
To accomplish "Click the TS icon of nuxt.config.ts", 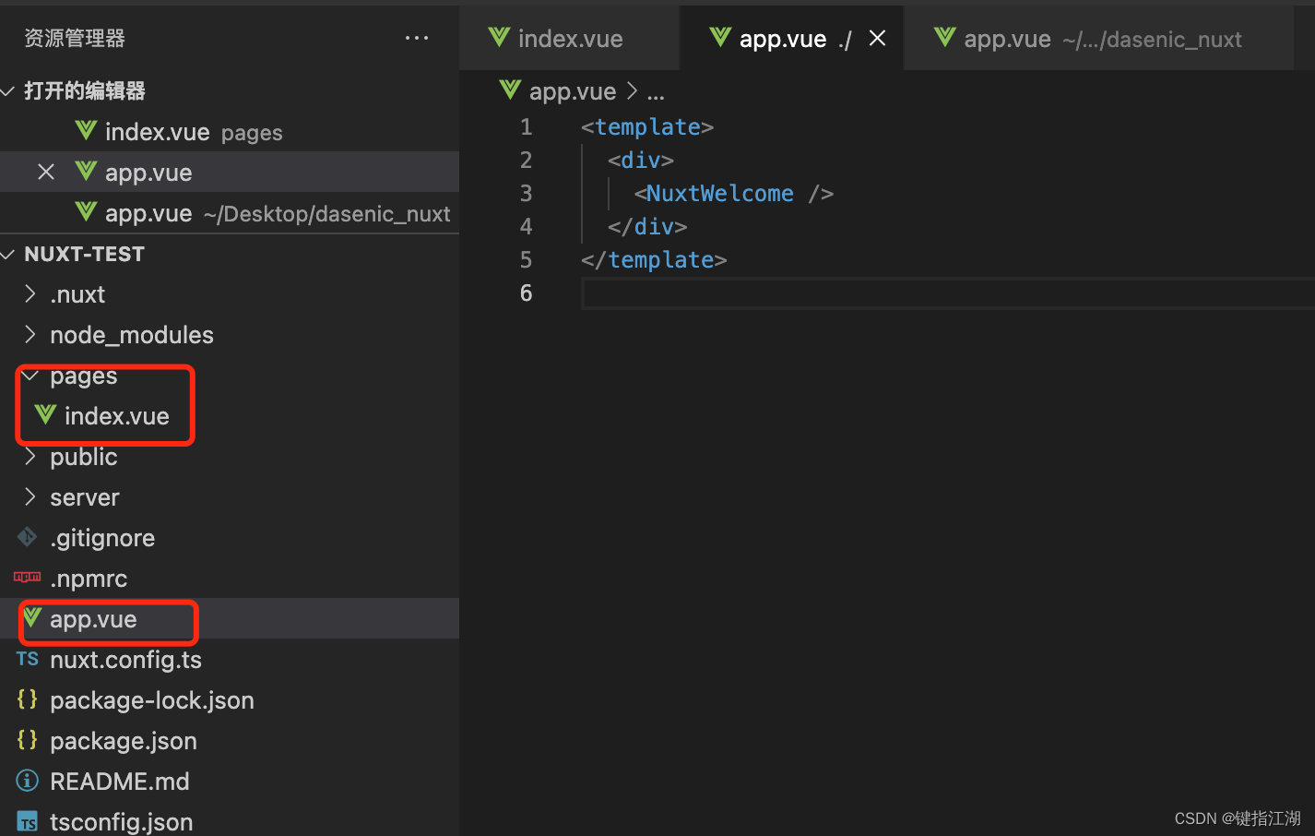I will coord(28,659).
